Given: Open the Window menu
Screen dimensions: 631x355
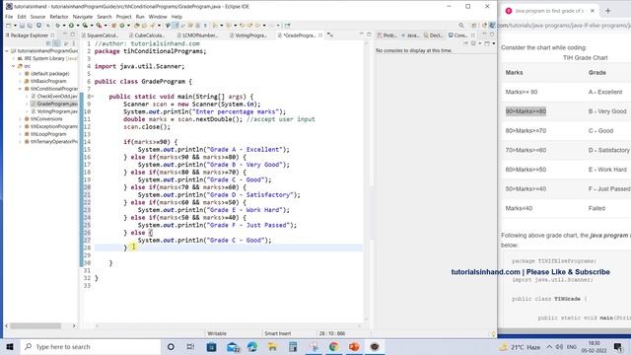Looking at the screenshot, I should (158, 17).
